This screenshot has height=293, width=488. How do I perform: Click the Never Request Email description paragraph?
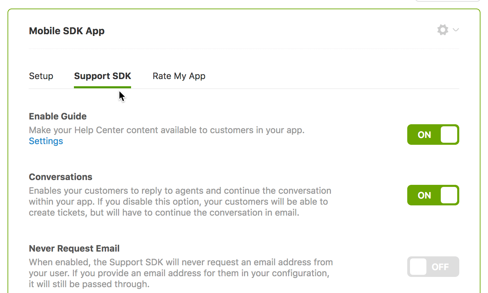point(181,273)
